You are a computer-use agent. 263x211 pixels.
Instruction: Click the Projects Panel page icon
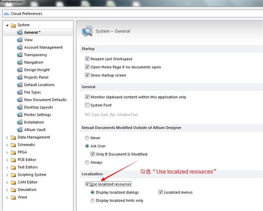(20, 77)
